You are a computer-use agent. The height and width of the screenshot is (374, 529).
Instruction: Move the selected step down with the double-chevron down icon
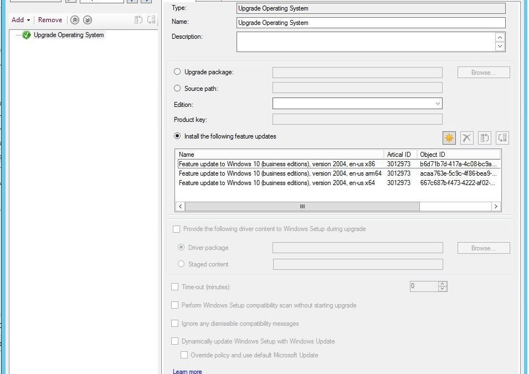pos(88,21)
